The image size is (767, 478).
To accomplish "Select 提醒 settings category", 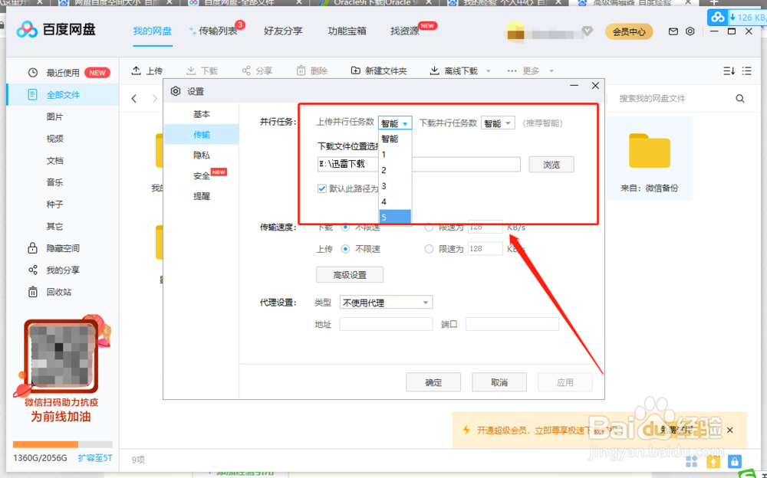I will pyautogui.click(x=202, y=196).
